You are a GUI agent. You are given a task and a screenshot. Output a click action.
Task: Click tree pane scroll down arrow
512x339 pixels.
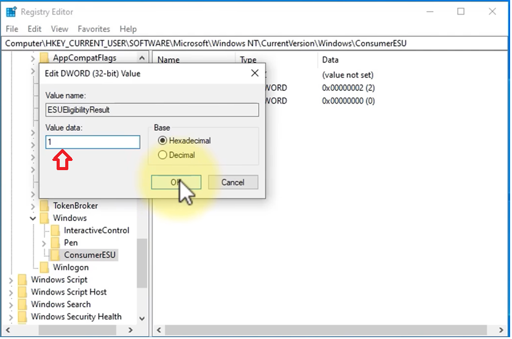[142, 319]
